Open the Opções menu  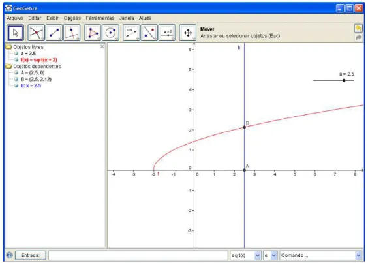[x=72, y=18]
